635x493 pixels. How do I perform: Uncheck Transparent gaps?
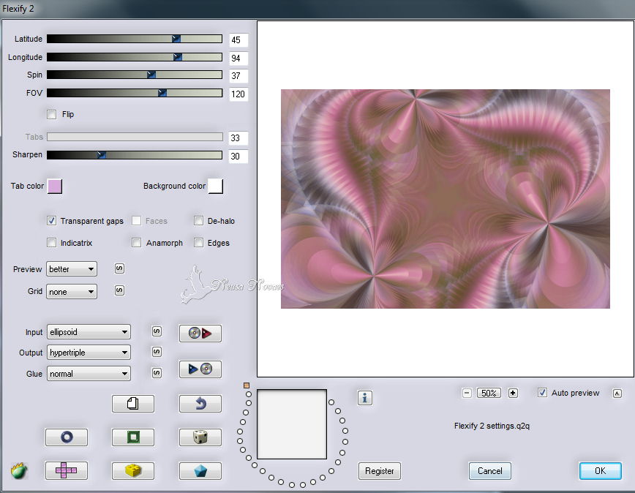coord(51,221)
